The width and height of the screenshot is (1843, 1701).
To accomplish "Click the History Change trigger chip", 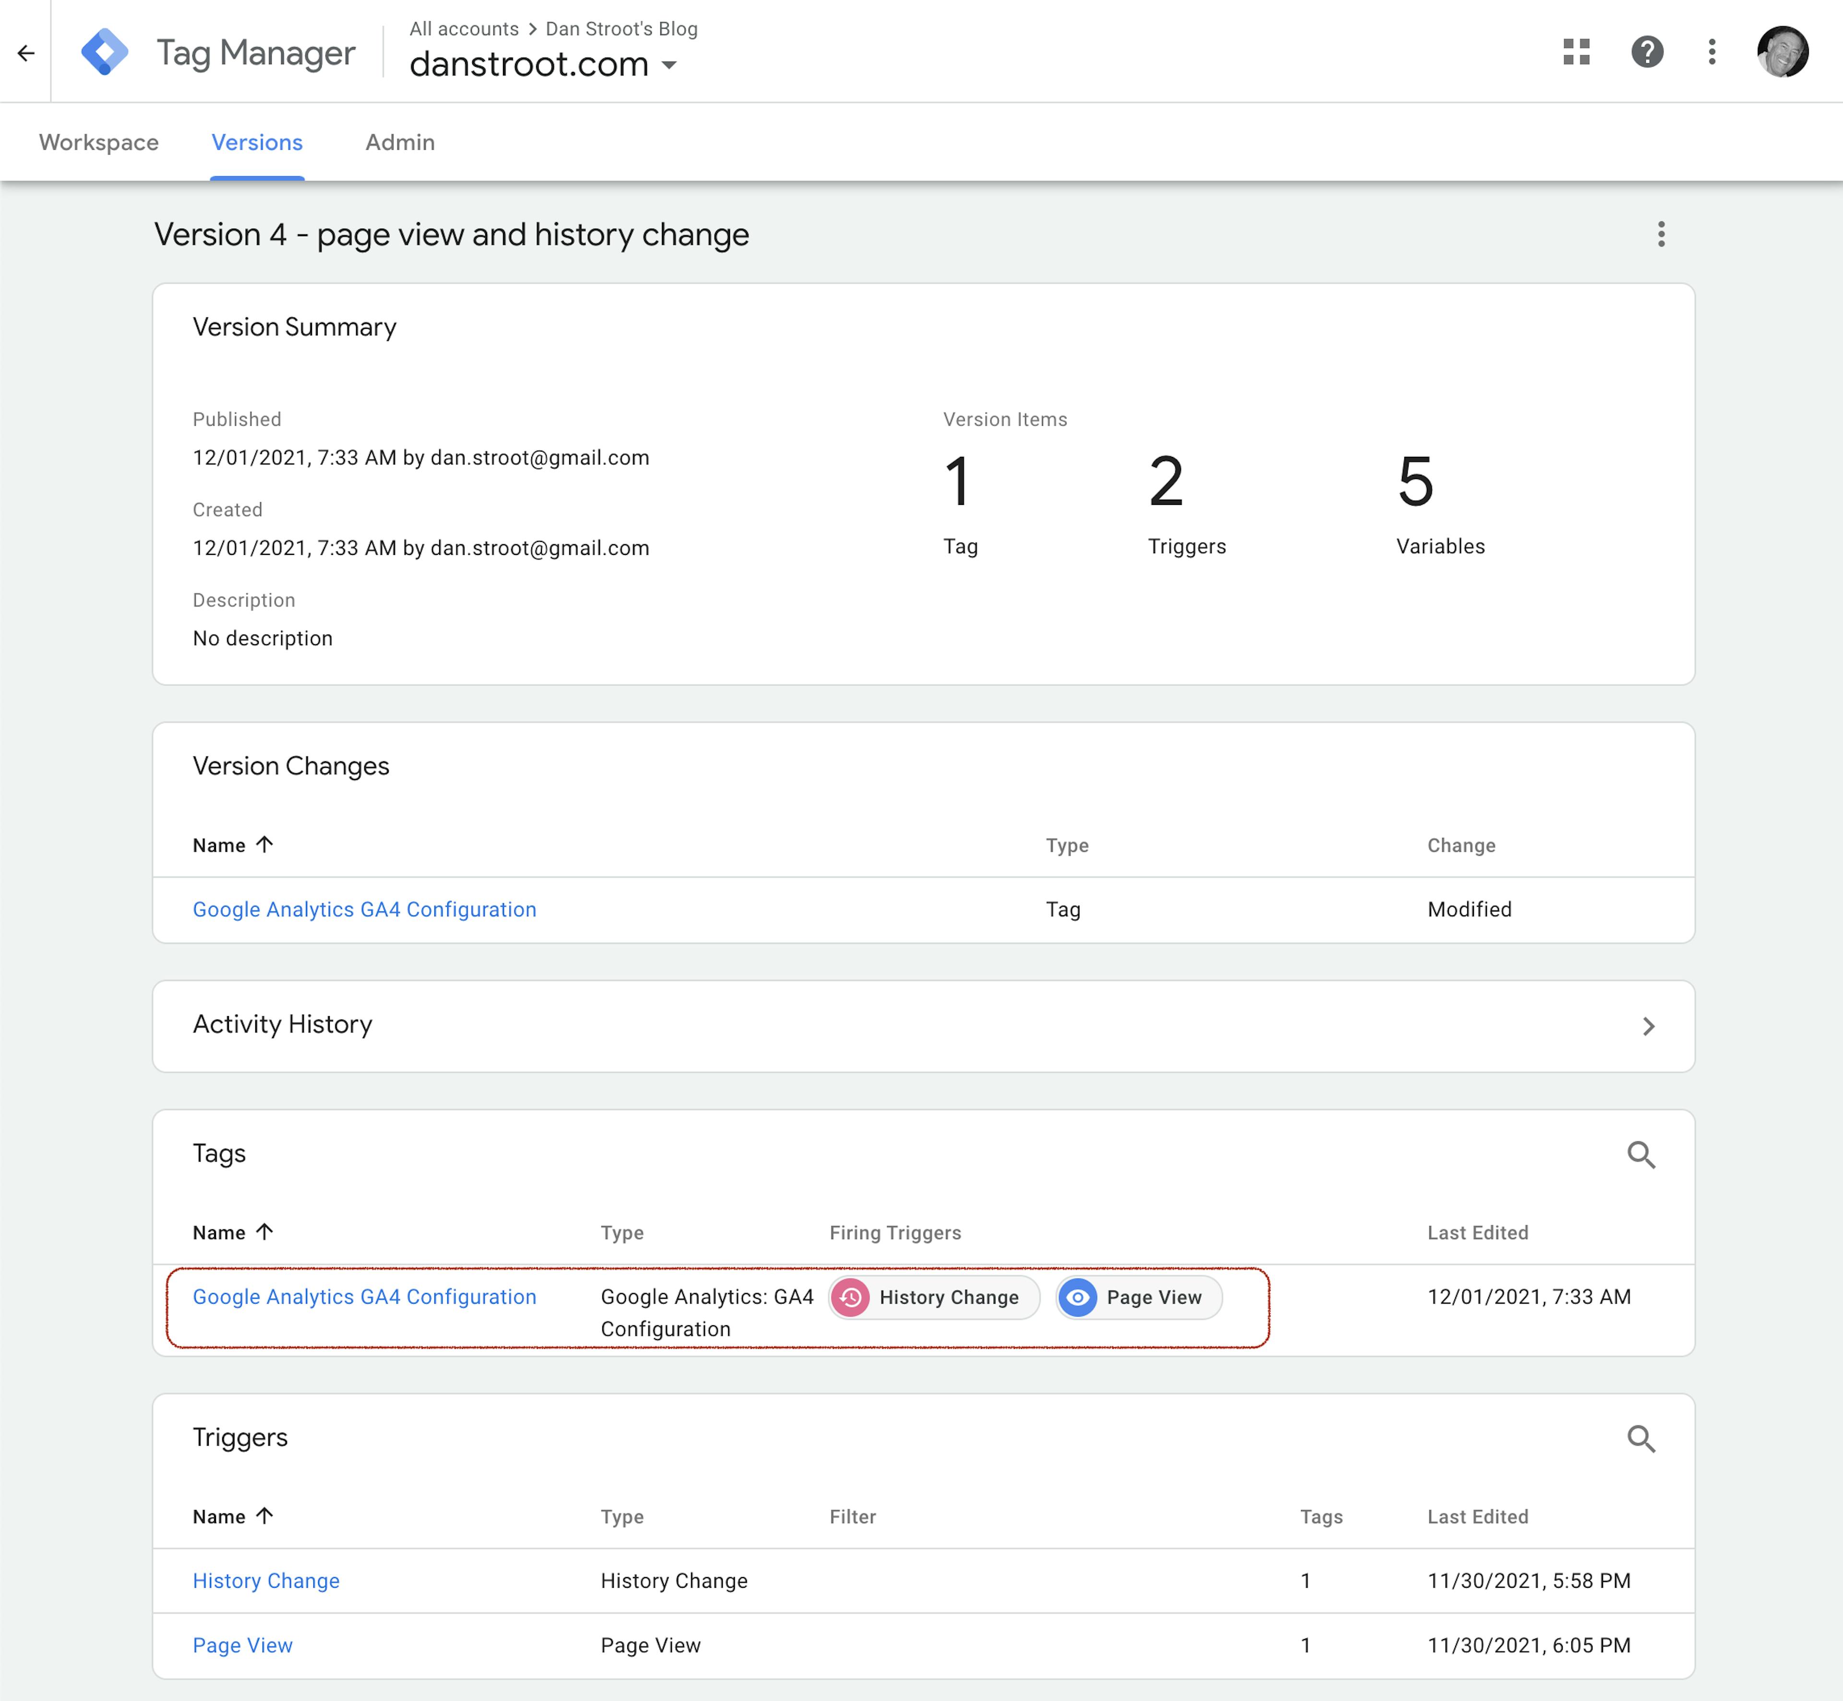I will pos(933,1297).
